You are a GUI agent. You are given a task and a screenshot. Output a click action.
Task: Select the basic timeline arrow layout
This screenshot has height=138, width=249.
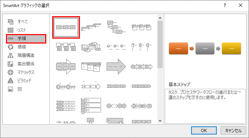click(x=91, y=86)
